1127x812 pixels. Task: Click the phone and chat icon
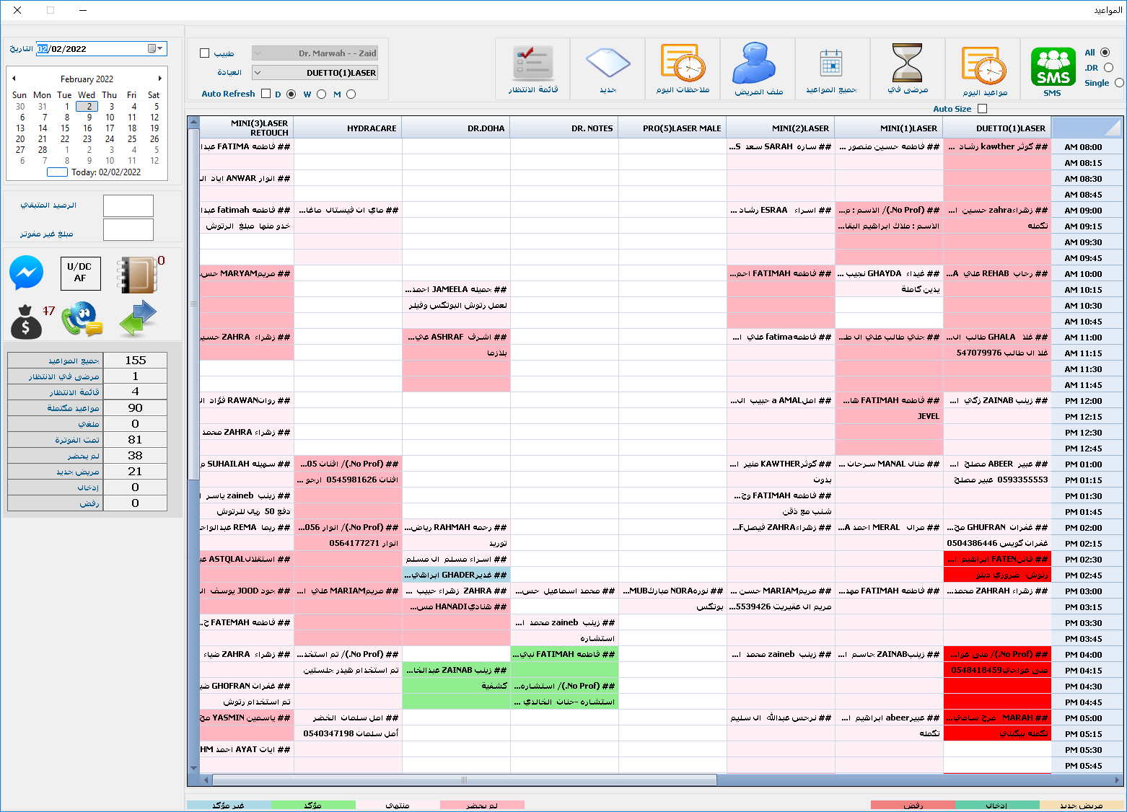tap(82, 319)
